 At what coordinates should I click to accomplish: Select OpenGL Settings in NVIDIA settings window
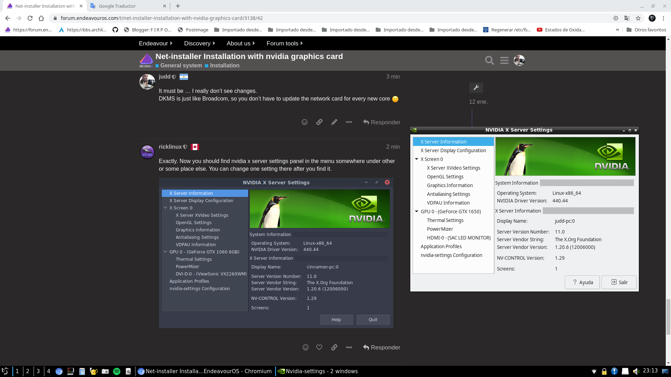click(x=445, y=177)
